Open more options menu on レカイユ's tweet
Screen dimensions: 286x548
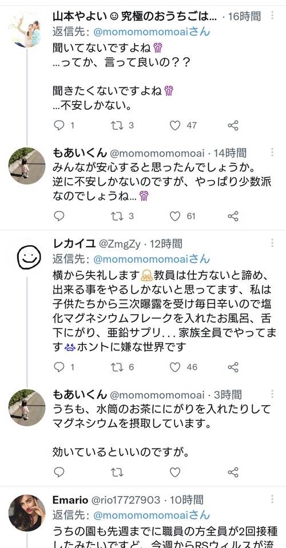[272, 243]
